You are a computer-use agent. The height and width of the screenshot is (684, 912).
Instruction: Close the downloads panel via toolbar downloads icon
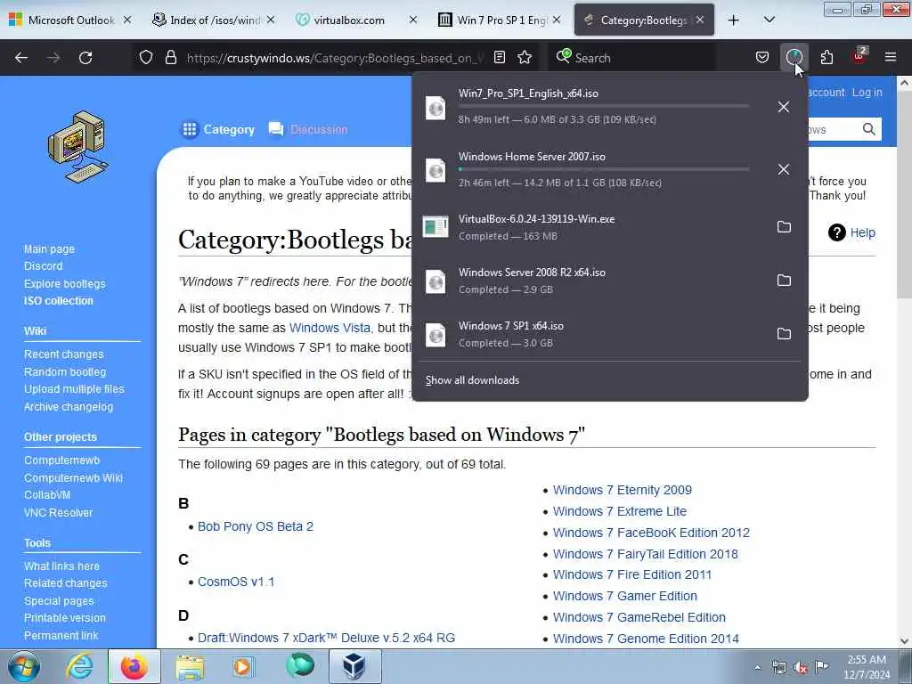click(794, 58)
